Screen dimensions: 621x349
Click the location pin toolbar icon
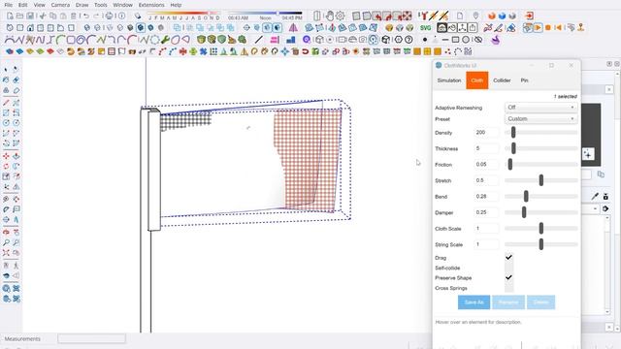pos(475,16)
